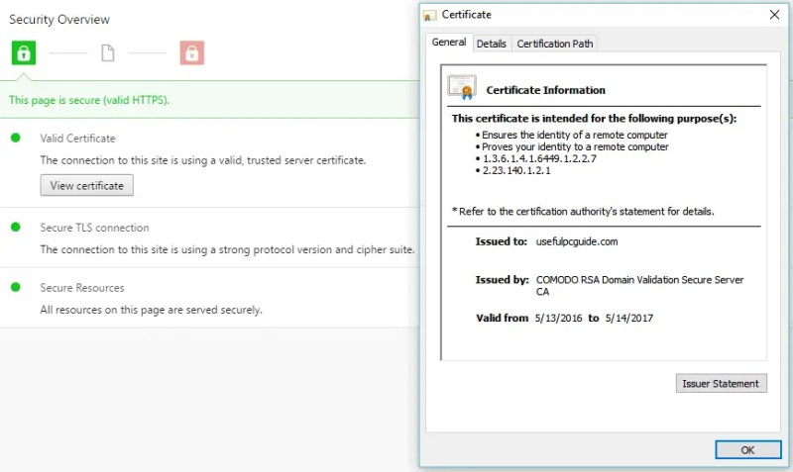Click the red insecure lock icon
The height and width of the screenshot is (472, 793).
(x=191, y=52)
